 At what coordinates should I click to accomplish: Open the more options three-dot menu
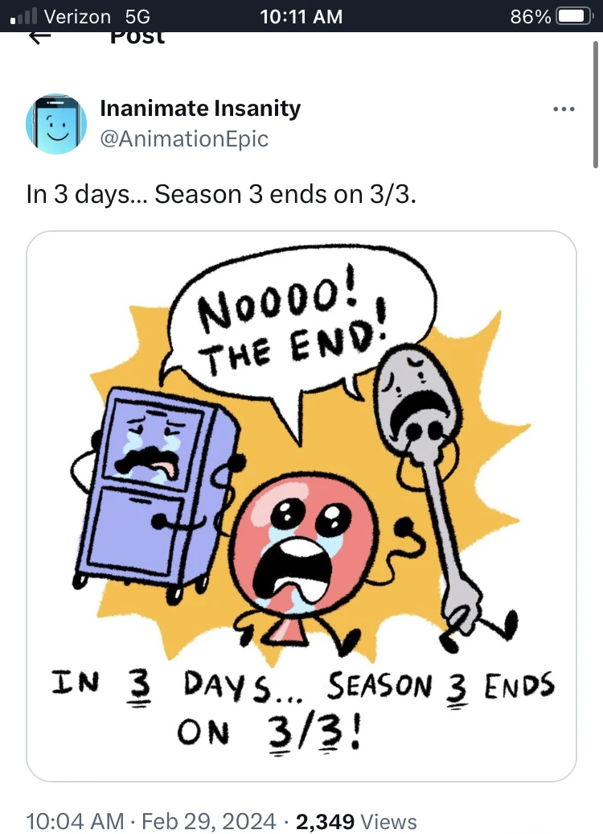(564, 109)
